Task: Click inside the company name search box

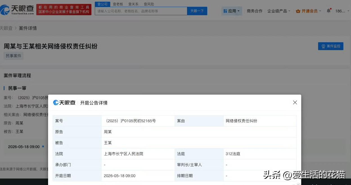Action: (x=141, y=11)
